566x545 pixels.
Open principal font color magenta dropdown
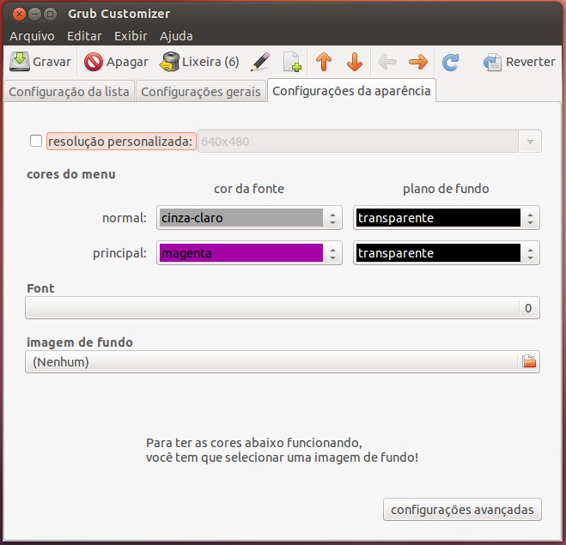click(x=249, y=253)
